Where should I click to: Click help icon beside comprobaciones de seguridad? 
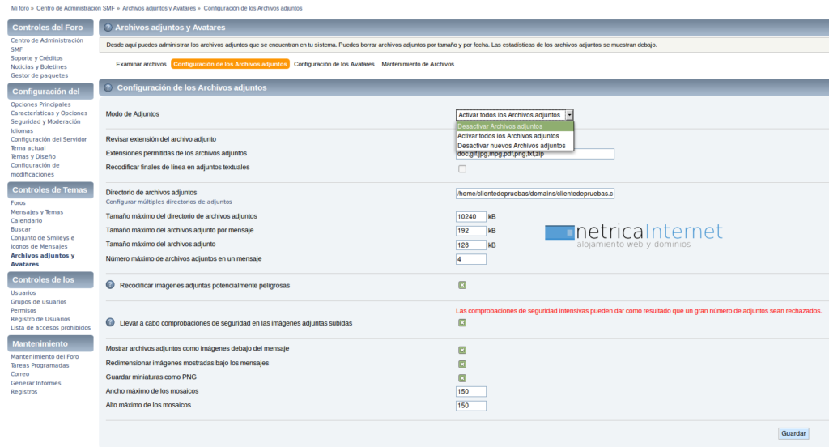pyautogui.click(x=111, y=322)
